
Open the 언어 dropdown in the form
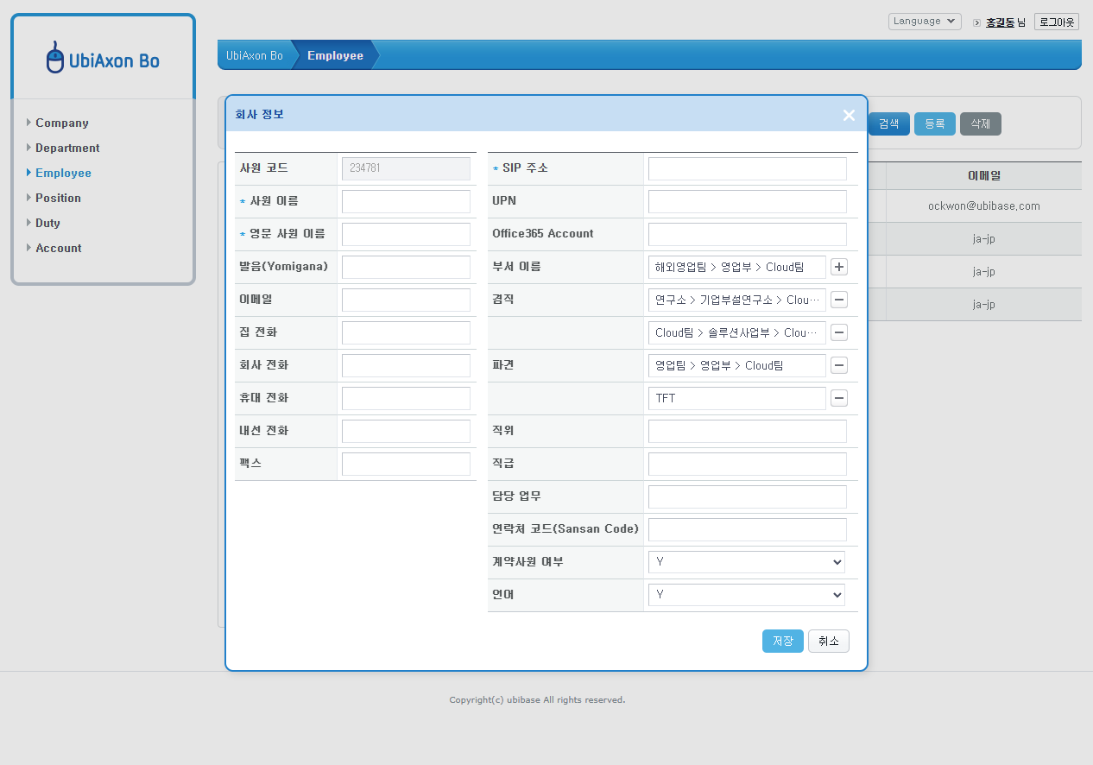coord(746,594)
